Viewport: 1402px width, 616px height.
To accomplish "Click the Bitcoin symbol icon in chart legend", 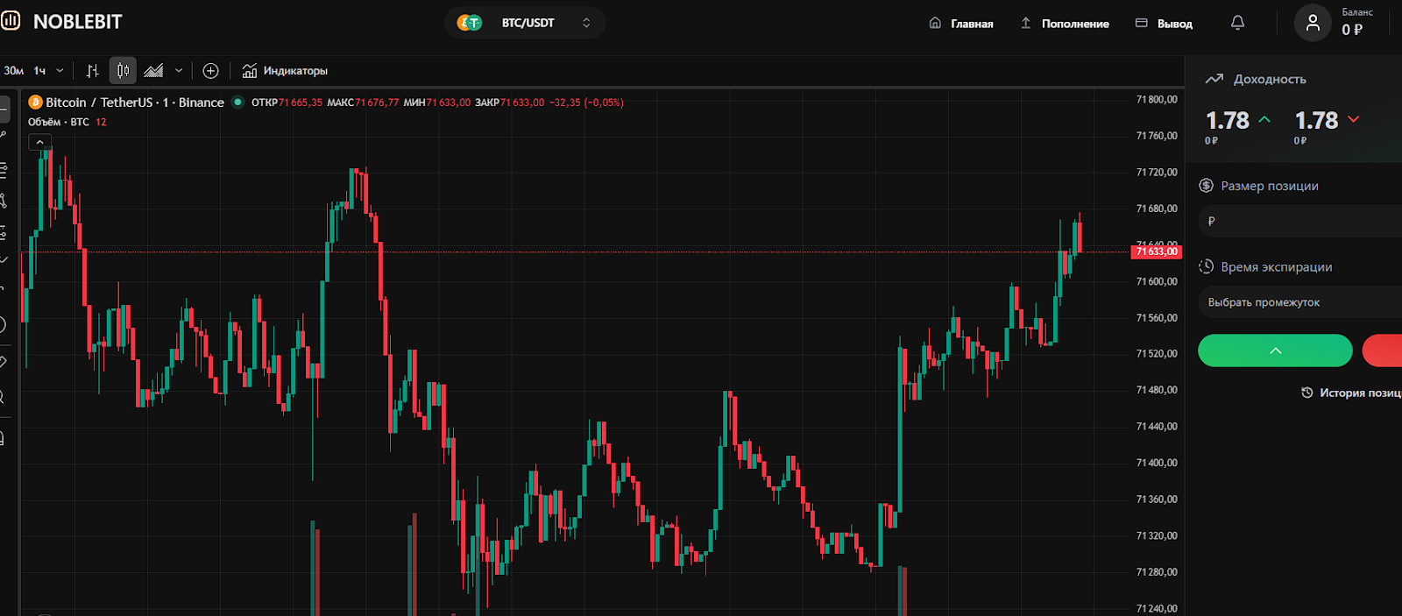I will pyautogui.click(x=36, y=103).
